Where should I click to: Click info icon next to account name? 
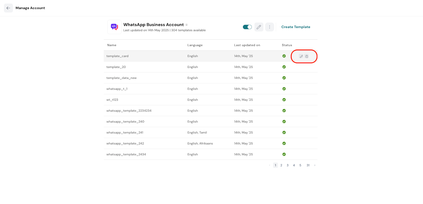click(x=186, y=25)
